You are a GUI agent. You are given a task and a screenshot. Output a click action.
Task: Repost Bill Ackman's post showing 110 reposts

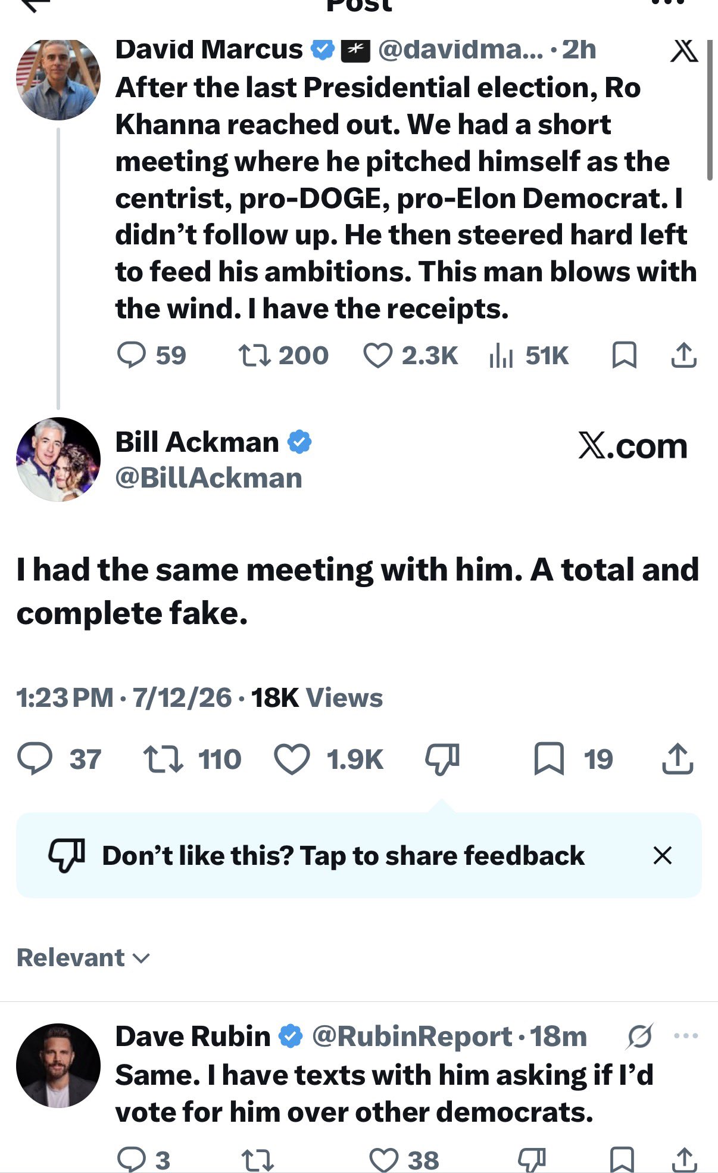[x=163, y=760]
